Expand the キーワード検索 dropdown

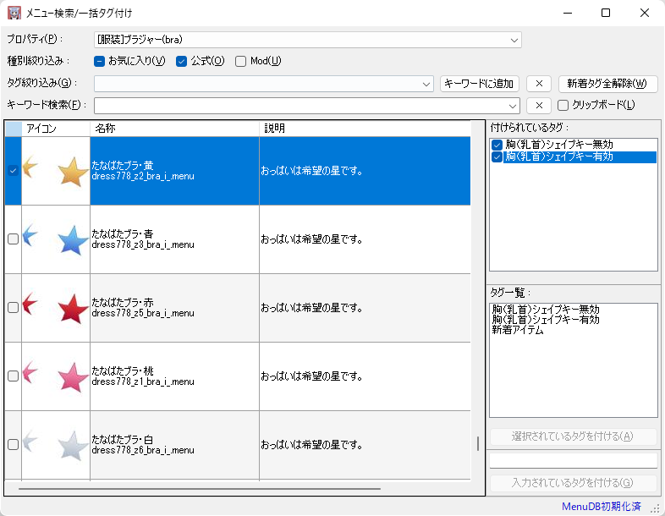point(511,106)
